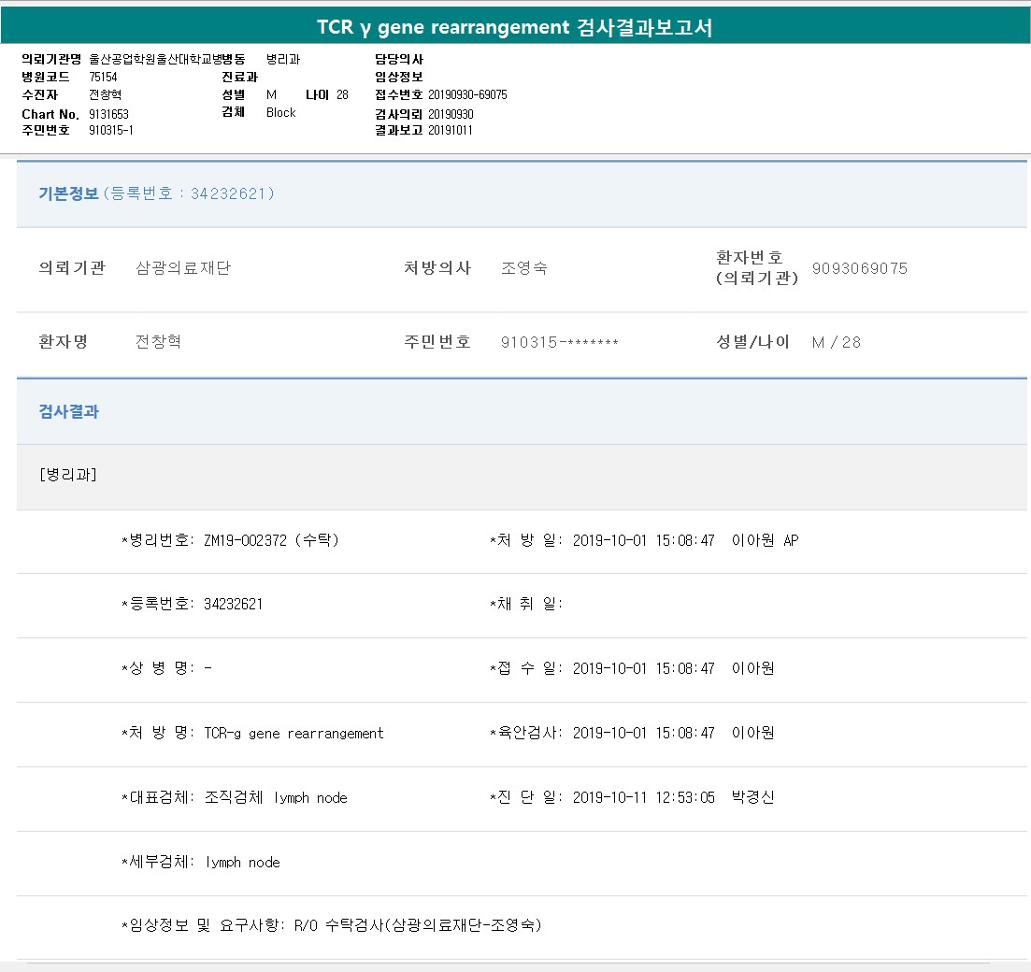Screen dimensions: 1031x972
Task: Click the 의뢰기관 value 삼광의료재단
Action: pos(183,268)
